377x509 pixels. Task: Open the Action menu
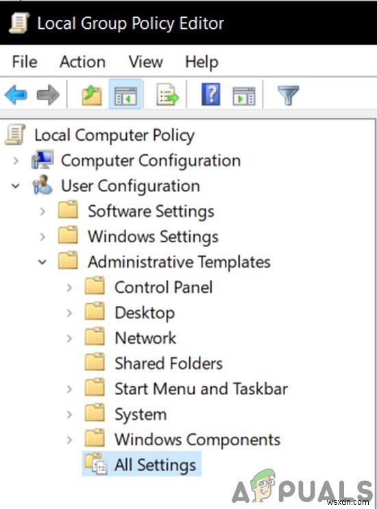[82, 62]
